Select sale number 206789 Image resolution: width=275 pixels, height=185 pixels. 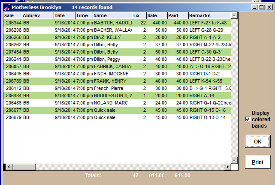coord(14,81)
